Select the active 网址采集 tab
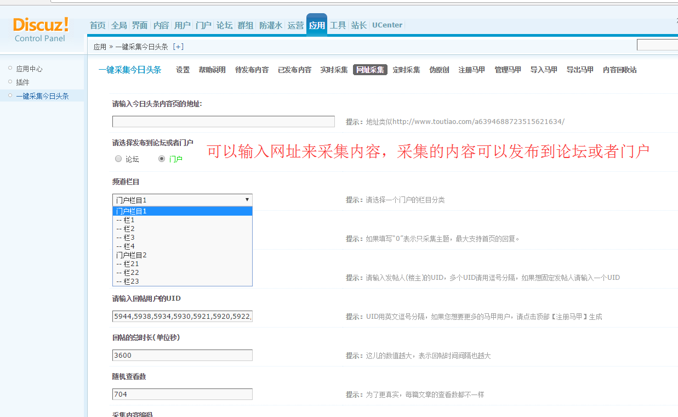Screen dimensions: 678x417 tap(370, 70)
